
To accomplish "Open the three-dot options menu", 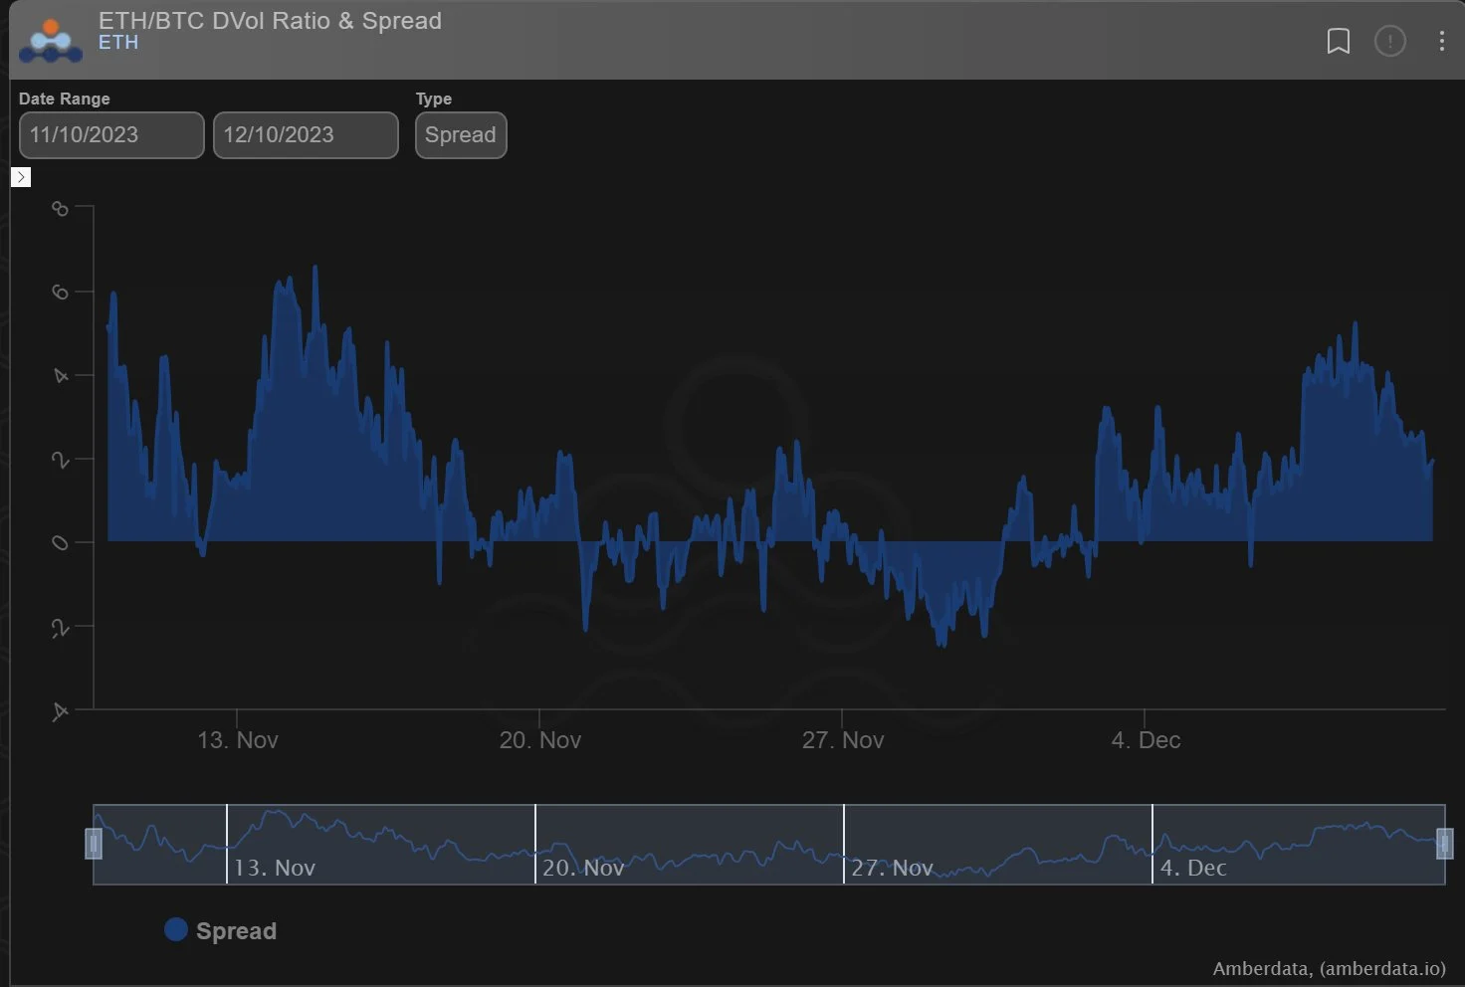I will (x=1442, y=41).
